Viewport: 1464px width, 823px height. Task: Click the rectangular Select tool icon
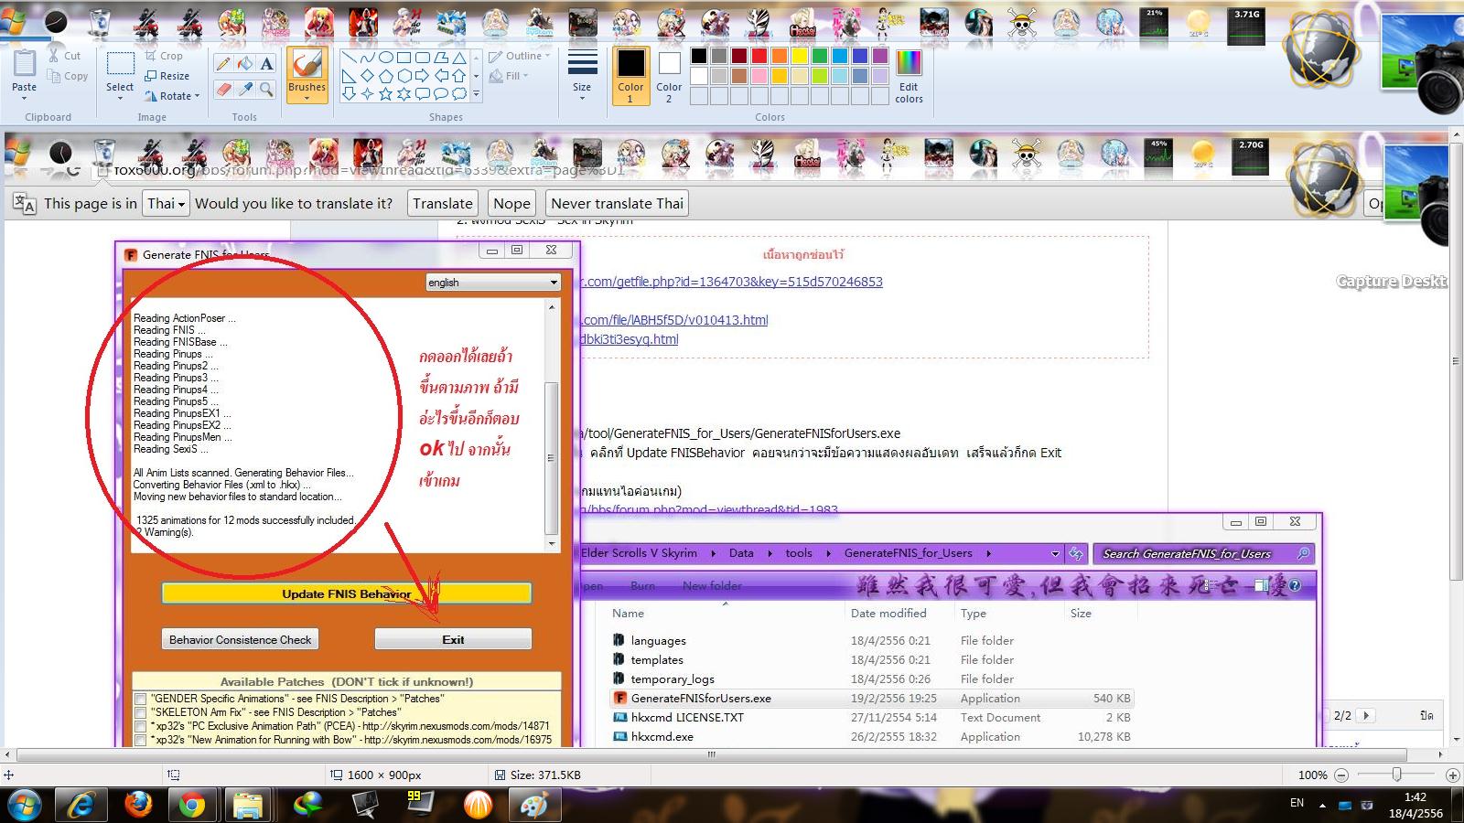pos(120,63)
